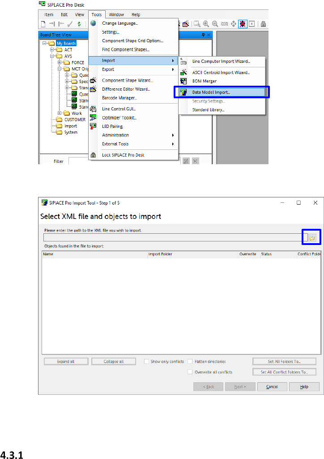
Task: Click the 100% zoom toolbar icon
Action: click(x=224, y=24)
